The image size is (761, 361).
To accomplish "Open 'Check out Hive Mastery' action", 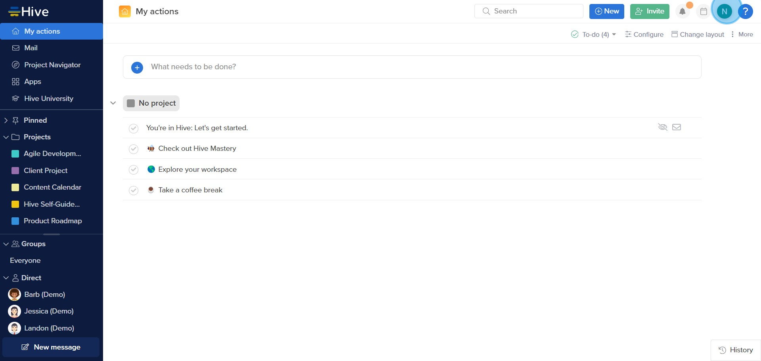I will (197, 148).
